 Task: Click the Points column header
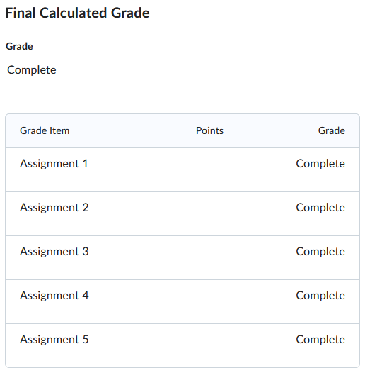tap(209, 130)
